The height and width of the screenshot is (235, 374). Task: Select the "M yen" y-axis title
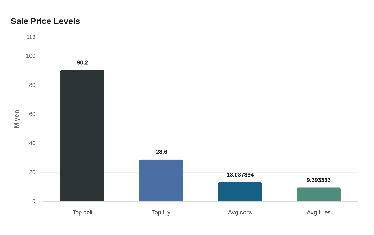(x=17, y=119)
